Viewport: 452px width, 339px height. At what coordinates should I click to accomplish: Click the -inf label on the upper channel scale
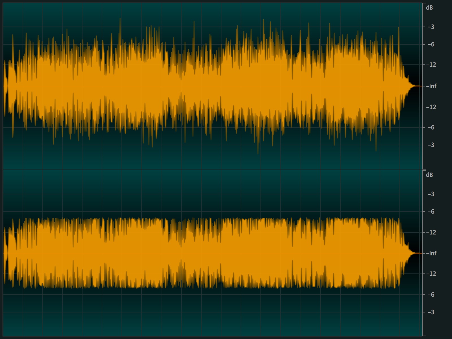coord(431,86)
